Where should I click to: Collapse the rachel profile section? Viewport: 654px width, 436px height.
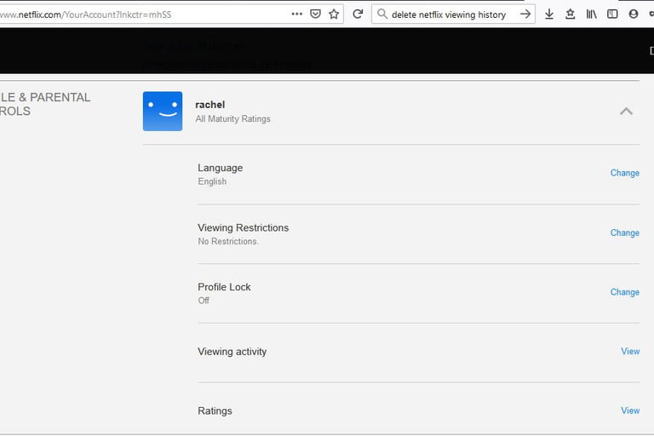coord(626,111)
